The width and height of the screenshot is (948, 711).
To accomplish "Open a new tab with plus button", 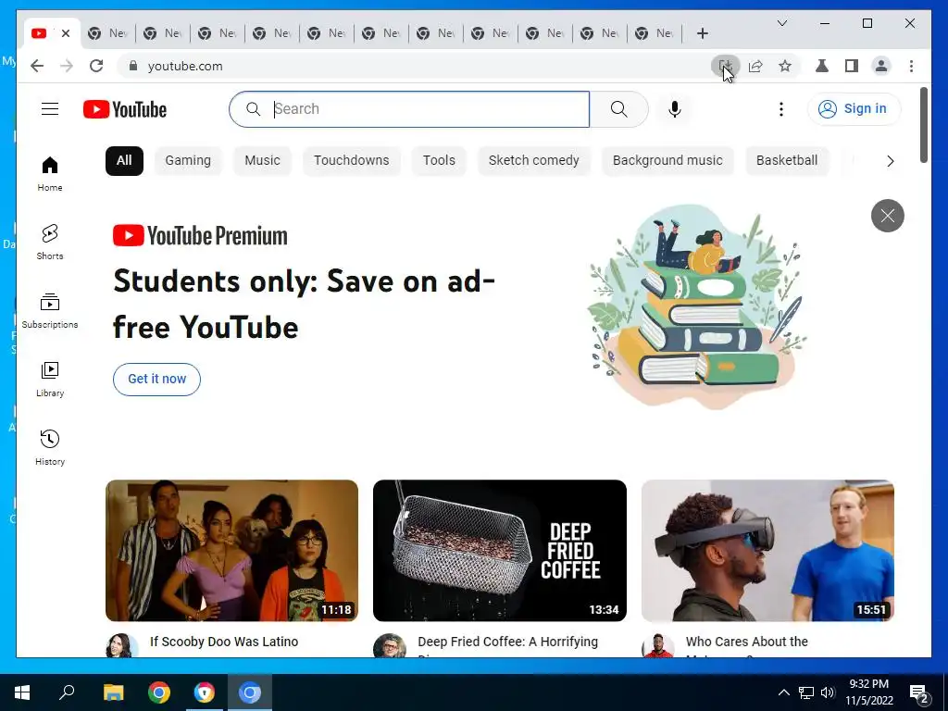I will tap(702, 33).
